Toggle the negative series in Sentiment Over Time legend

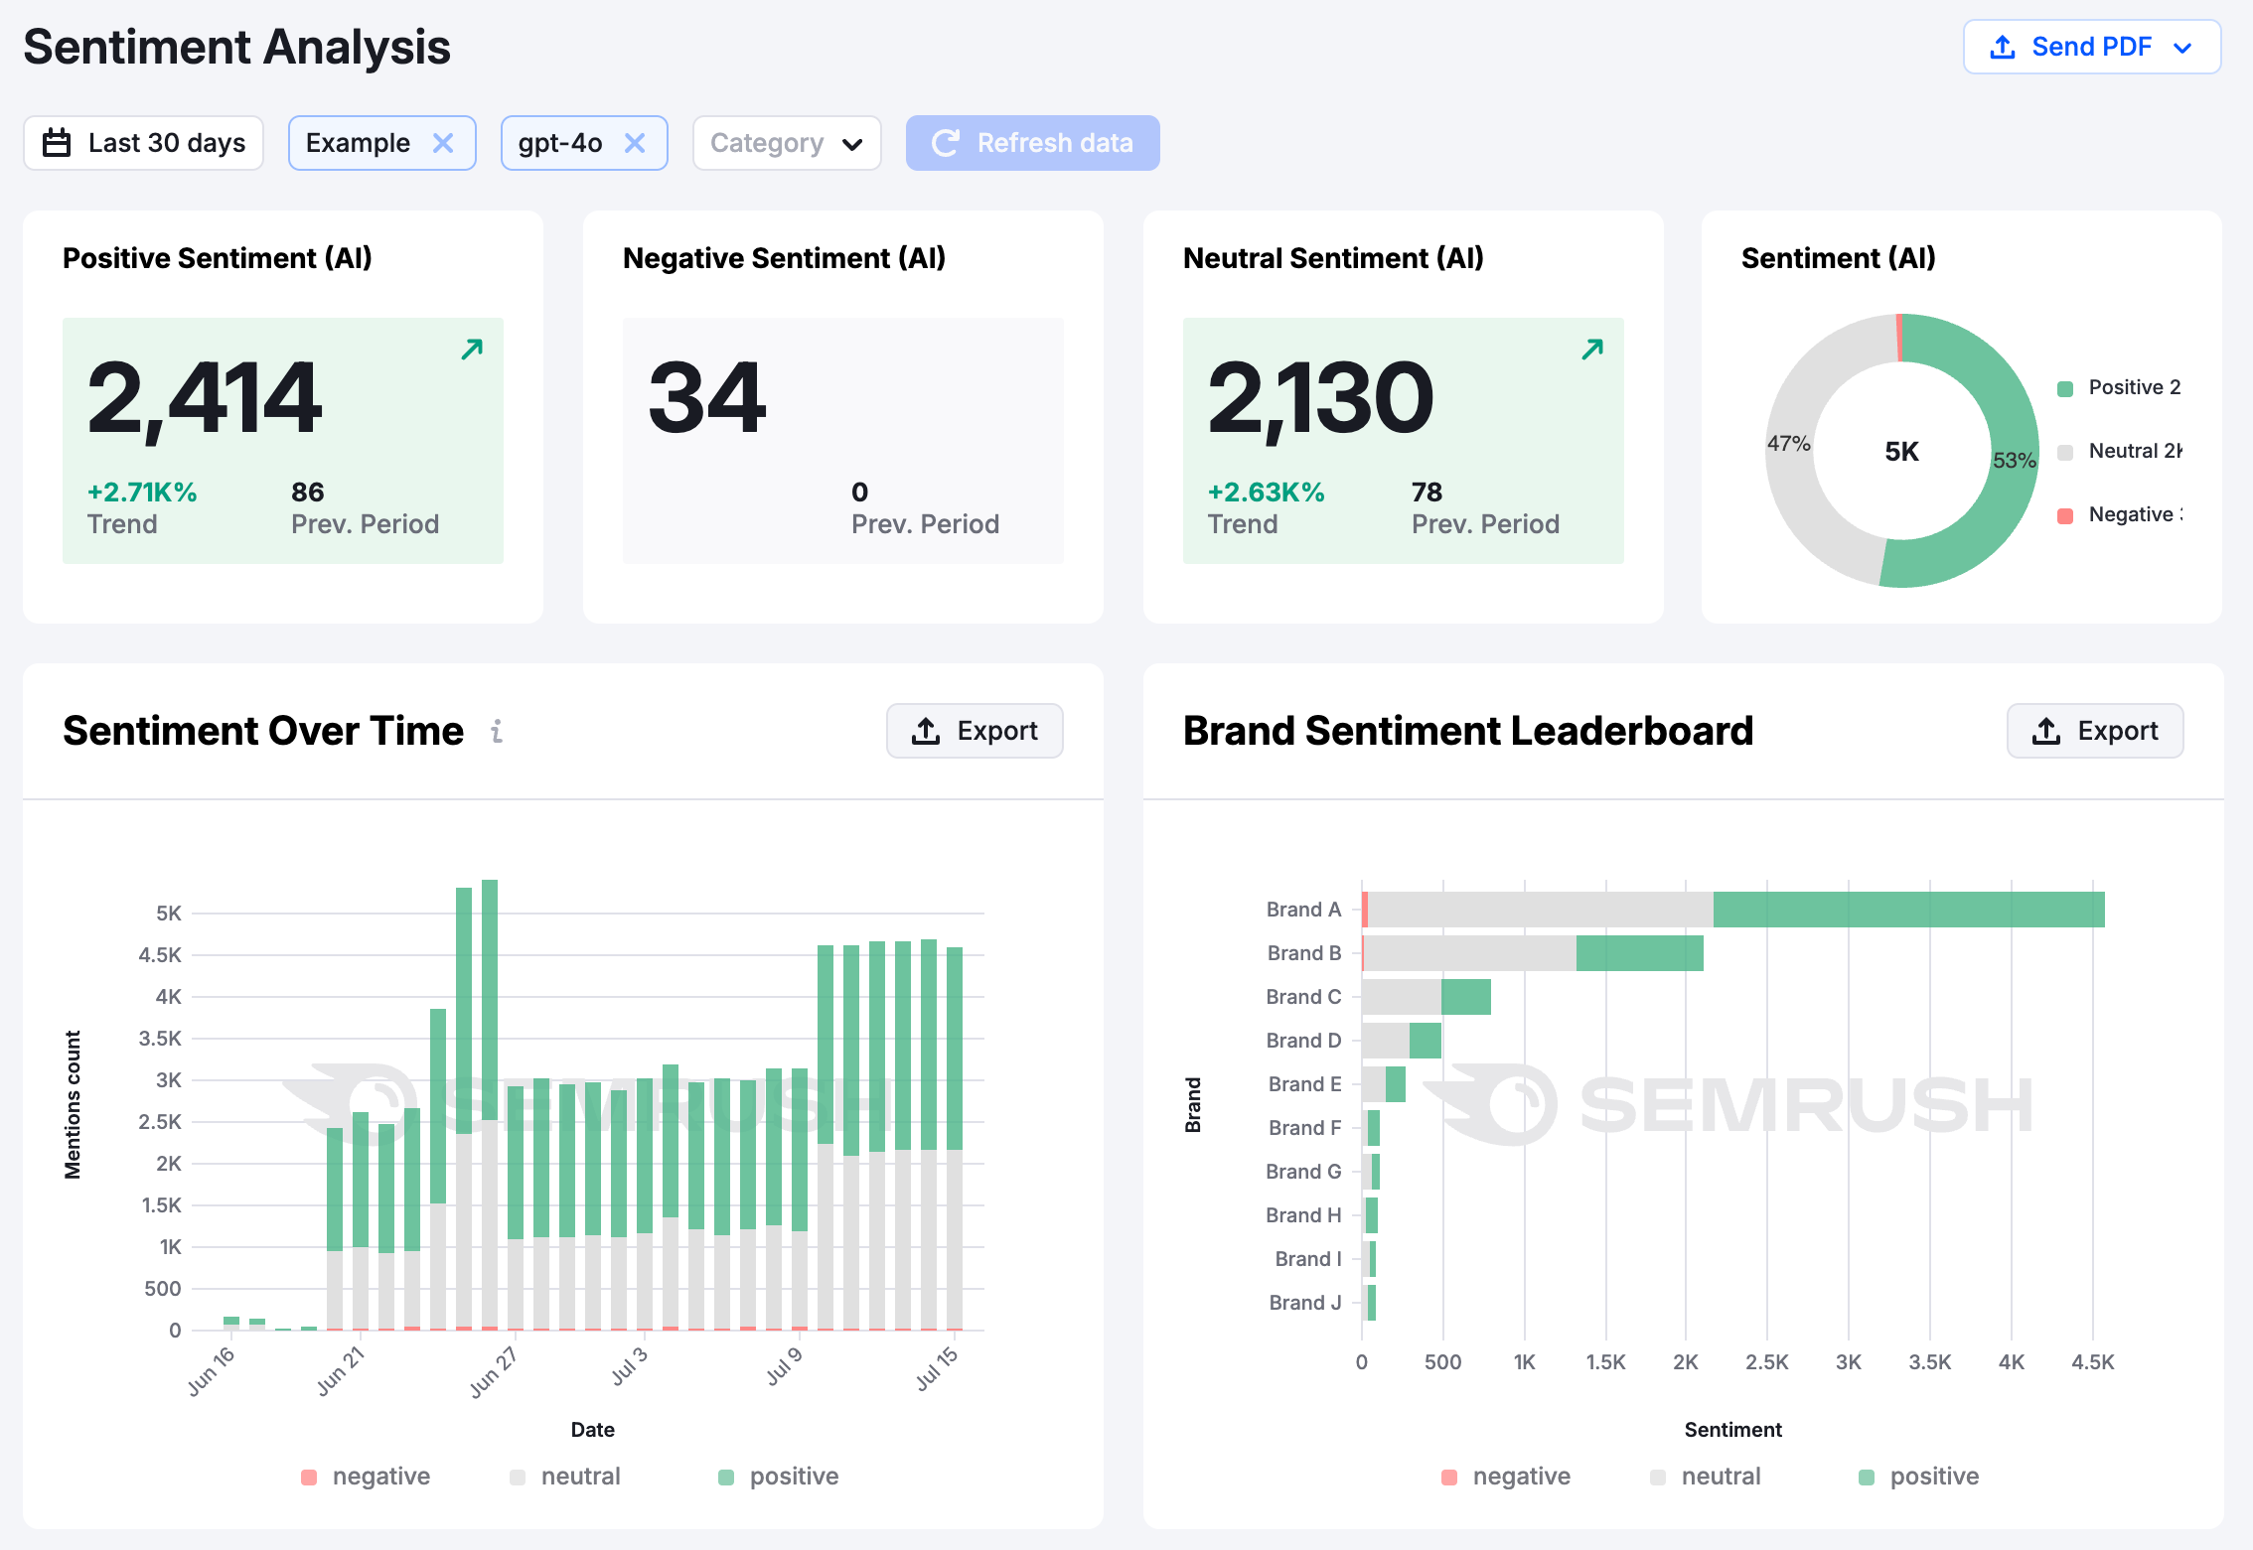[367, 1476]
